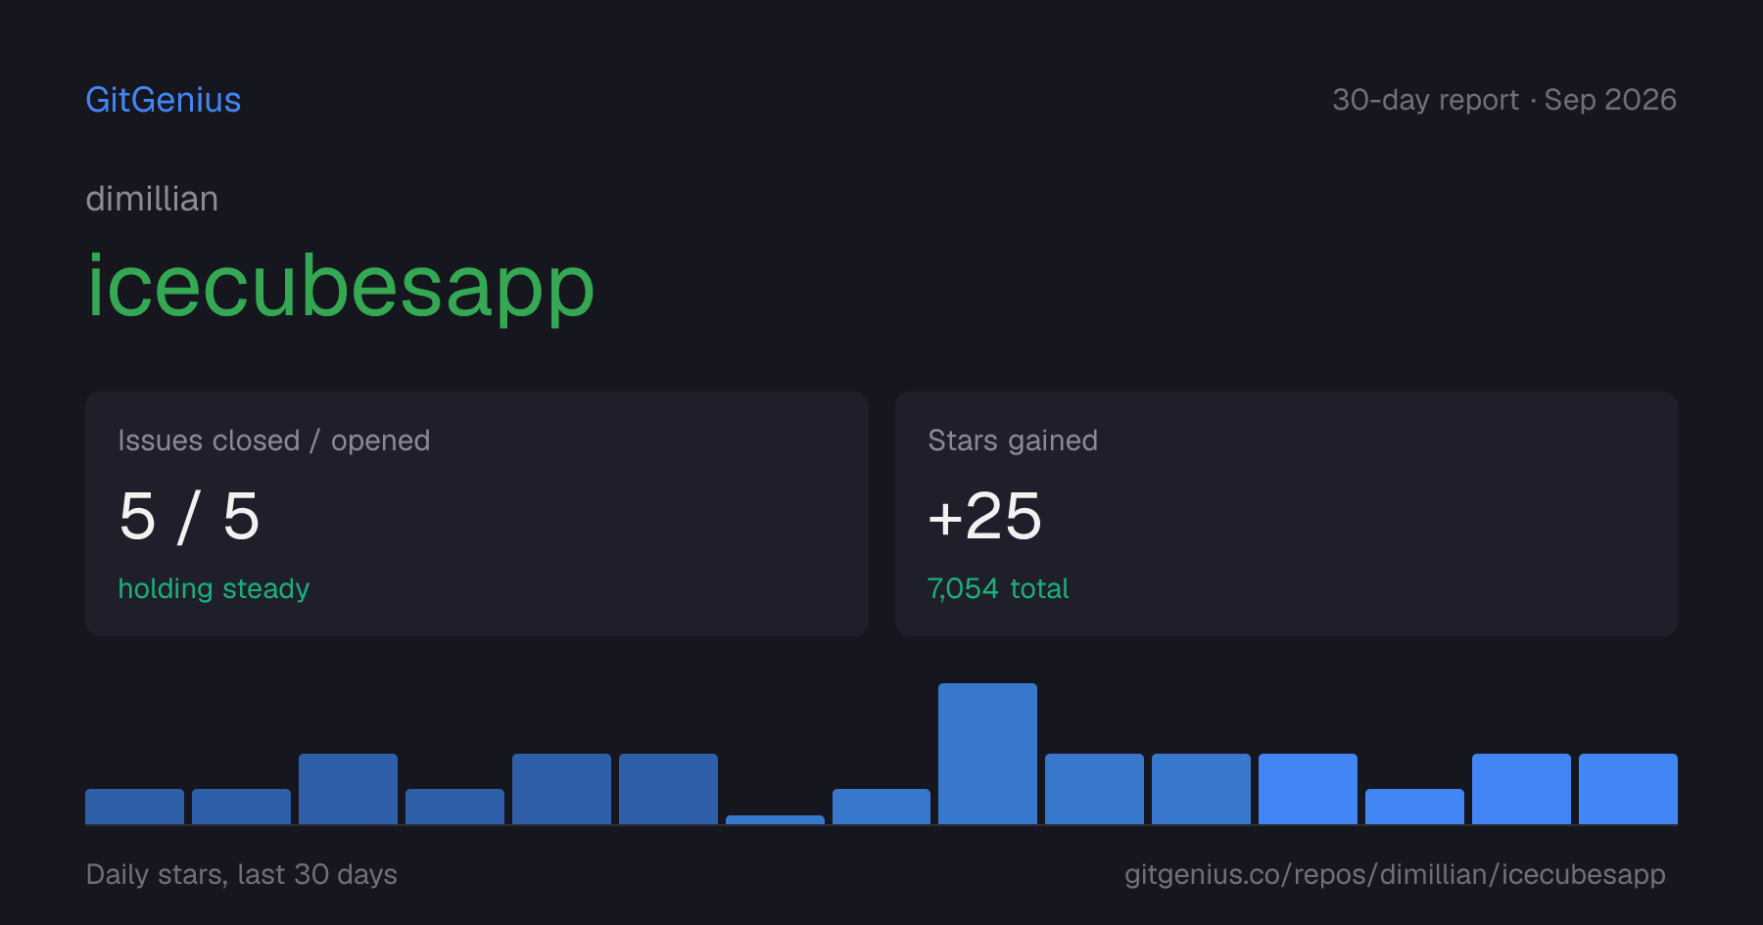
Task: Open the Stars gained card
Action: 1286,514
